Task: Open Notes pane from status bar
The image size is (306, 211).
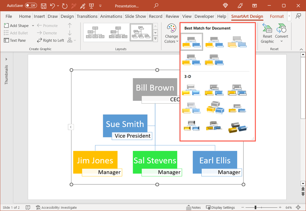Action: coord(193,207)
